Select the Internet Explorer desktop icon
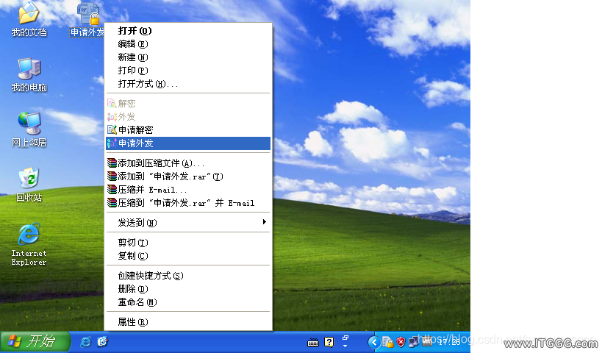Screen dimensions: 602x353 pos(29,244)
